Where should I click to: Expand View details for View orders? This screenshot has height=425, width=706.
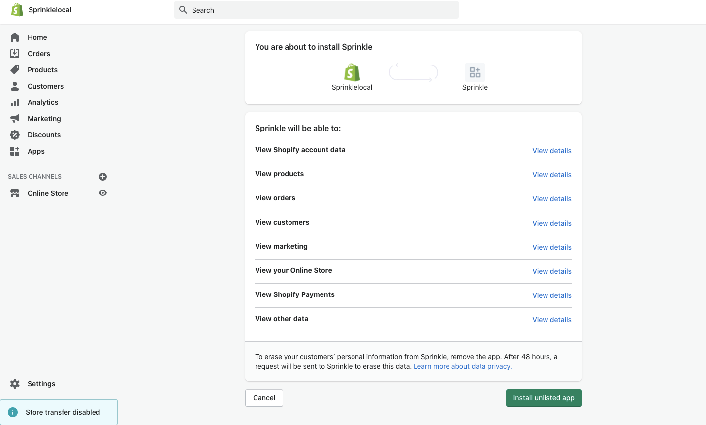pyautogui.click(x=551, y=199)
